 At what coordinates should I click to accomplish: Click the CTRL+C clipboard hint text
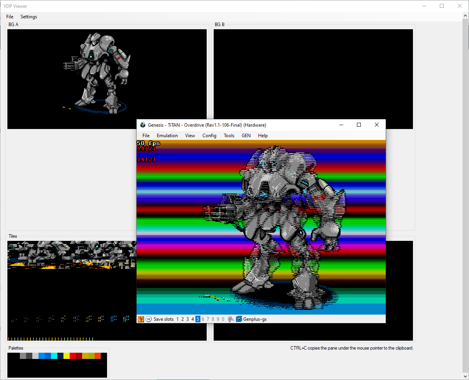pos(352,348)
